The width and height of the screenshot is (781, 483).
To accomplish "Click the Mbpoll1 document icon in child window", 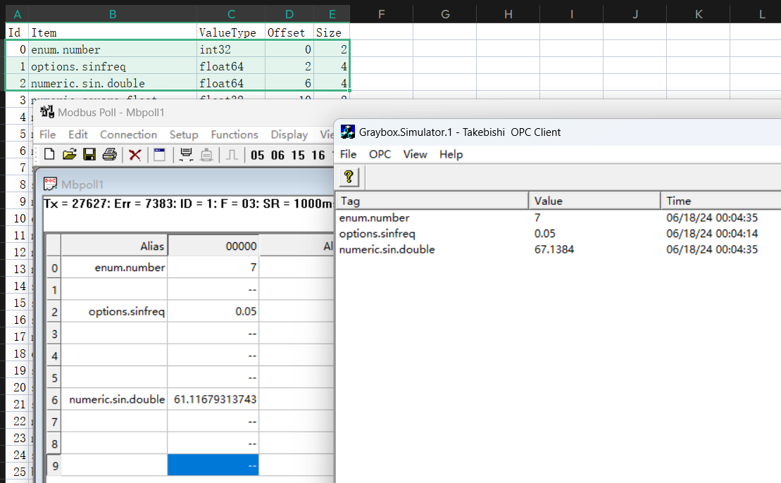I will coord(50,184).
